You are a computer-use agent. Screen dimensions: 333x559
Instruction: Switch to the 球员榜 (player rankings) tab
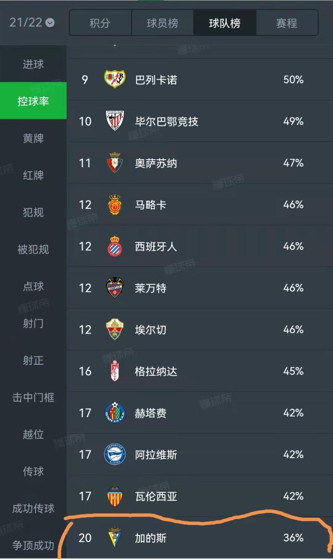coord(162,23)
